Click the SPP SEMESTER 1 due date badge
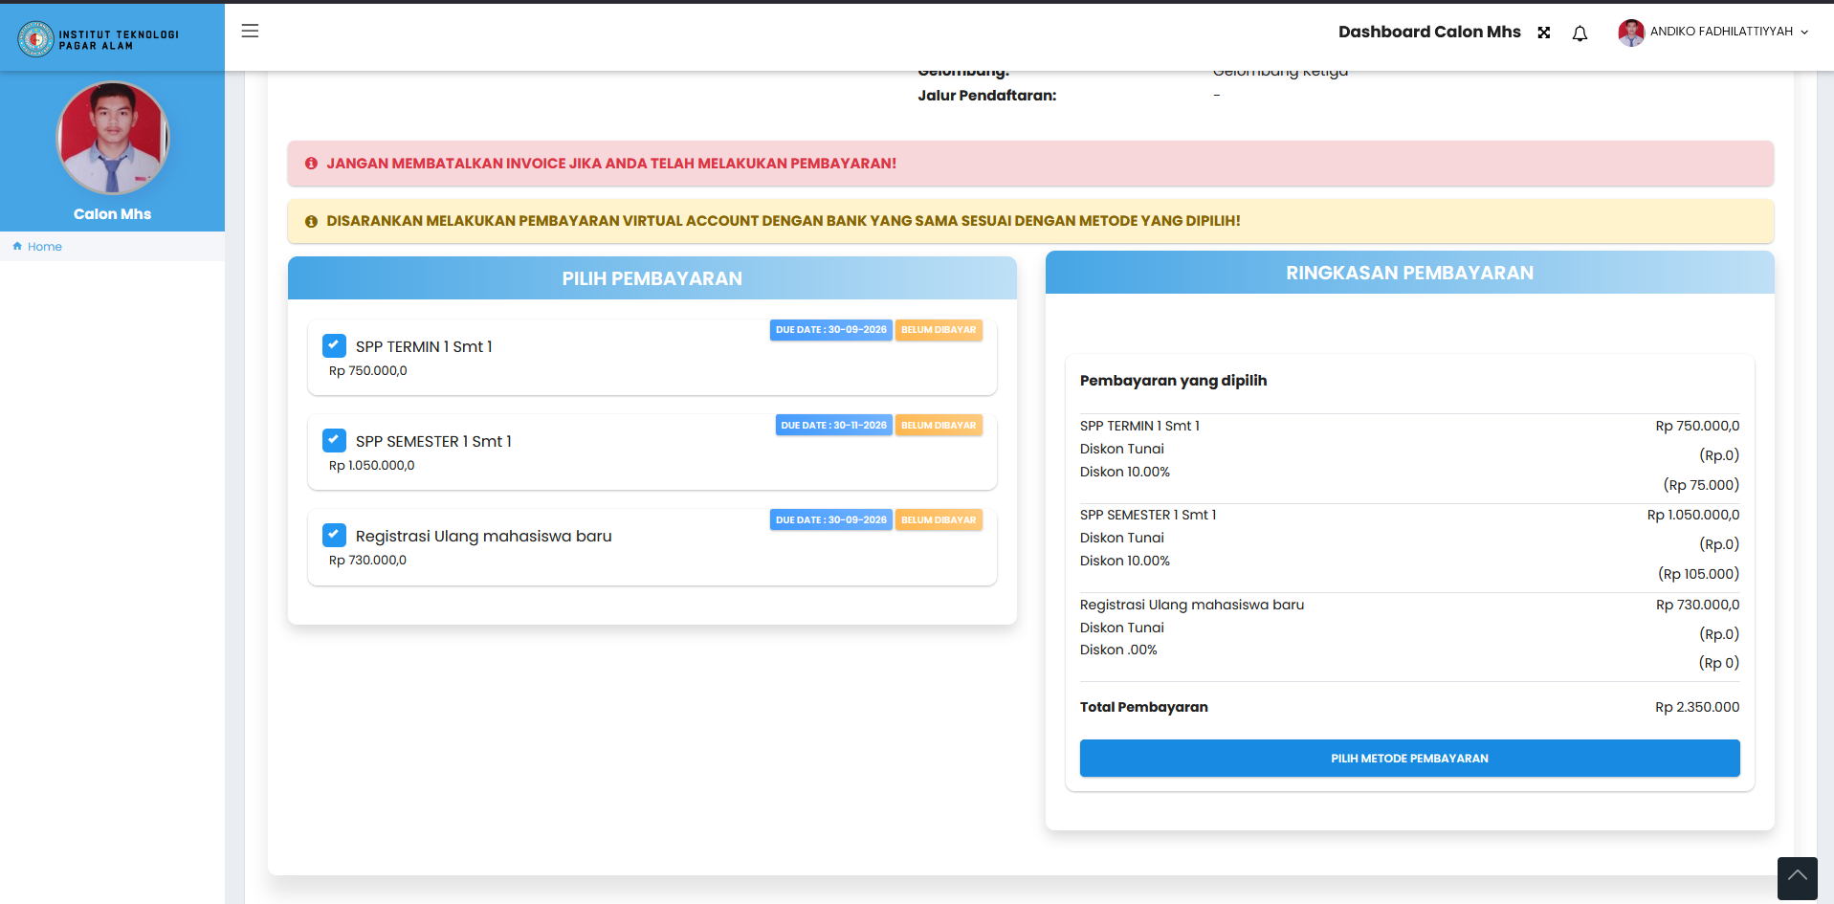This screenshot has width=1834, height=904. pyautogui.click(x=833, y=425)
